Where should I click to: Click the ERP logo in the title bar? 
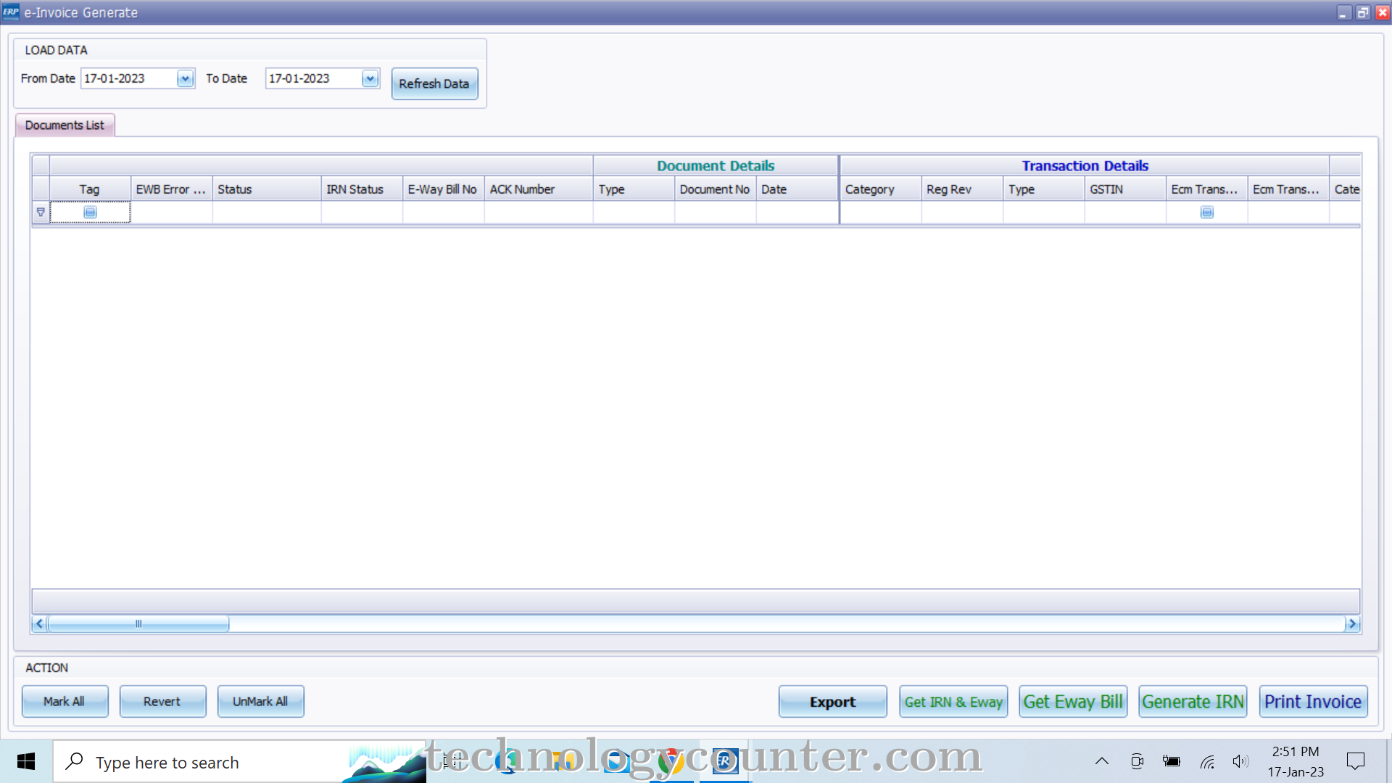pyautogui.click(x=10, y=12)
